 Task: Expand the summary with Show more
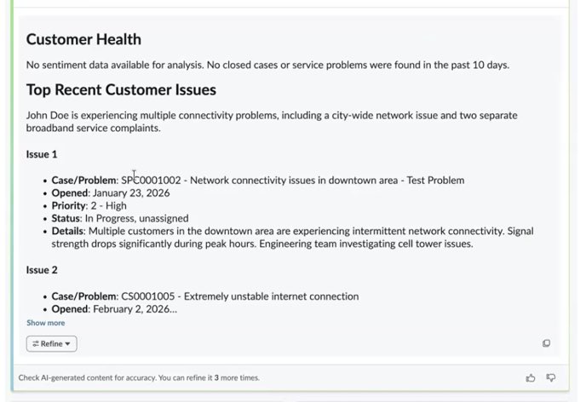(x=46, y=323)
